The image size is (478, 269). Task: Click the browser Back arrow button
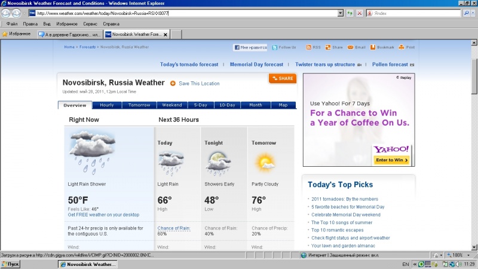pyautogui.click(x=7, y=13)
